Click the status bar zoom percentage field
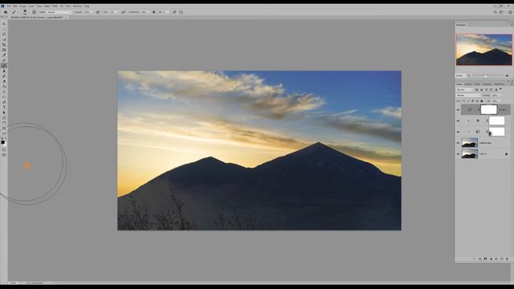This screenshot has height=289, width=514. (x=13, y=283)
